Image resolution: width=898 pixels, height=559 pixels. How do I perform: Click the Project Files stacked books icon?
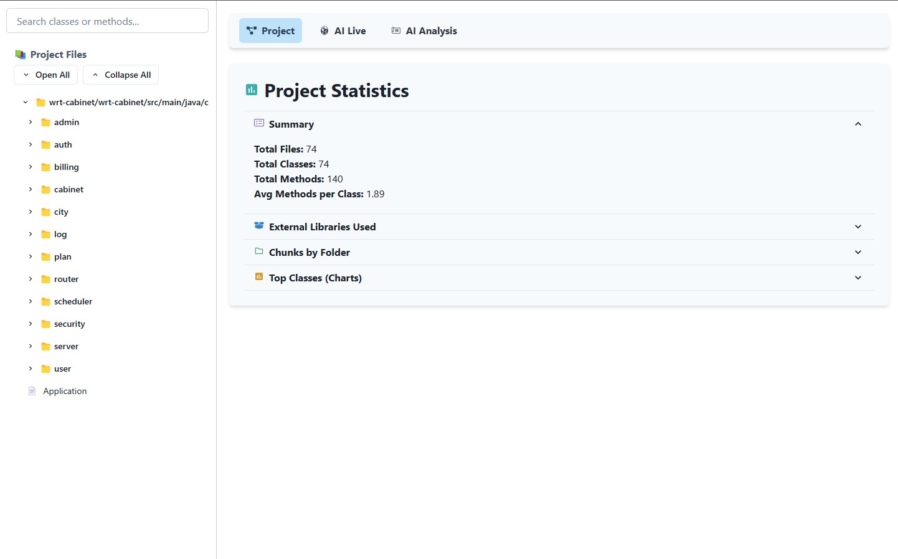pyautogui.click(x=21, y=55)
